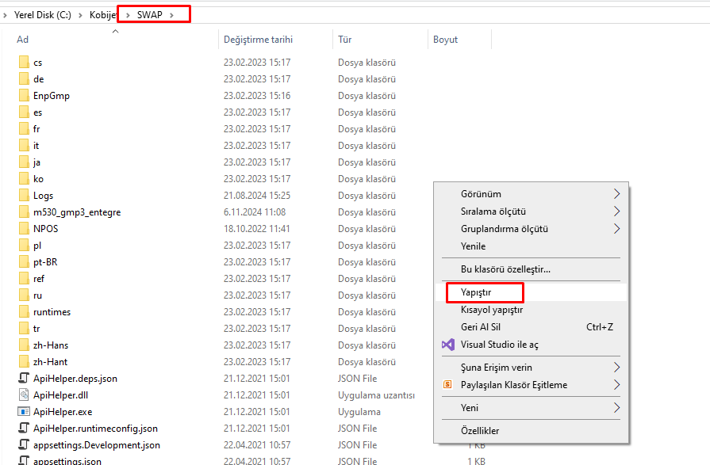The image size is (710, 465).
Task: Navigate to Yerel Disk (C:) breadcrumb
Action: click(x=43, y=15)
